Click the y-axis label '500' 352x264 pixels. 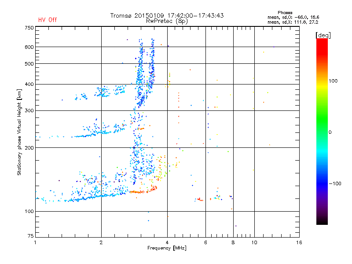click(x=29, y=64)
